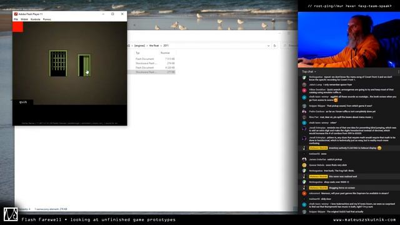Screen dimensions: 400x225
Task: Click '[engines]' breadcrumb in Explorer address bar
Action: pyautogui.click(x=139, y=46)
